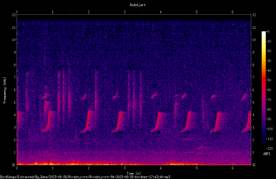This screenshot has height=179, width=276.
Task: Click the '-50' colorbar value
Action: click(268, 80)
